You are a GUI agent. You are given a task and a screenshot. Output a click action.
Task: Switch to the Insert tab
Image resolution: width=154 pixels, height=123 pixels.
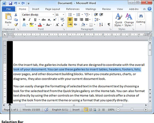point(35,9)
